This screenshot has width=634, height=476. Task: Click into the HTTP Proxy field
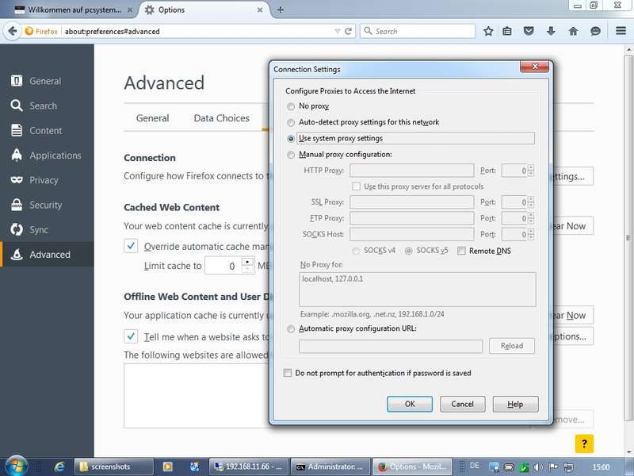[411, 171]
